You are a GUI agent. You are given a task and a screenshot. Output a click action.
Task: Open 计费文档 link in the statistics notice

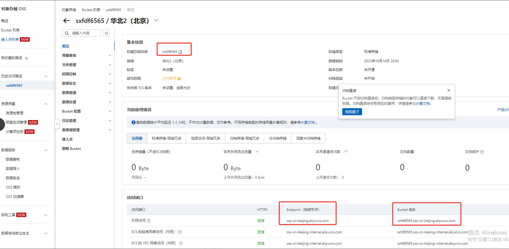tap(308, 122)
